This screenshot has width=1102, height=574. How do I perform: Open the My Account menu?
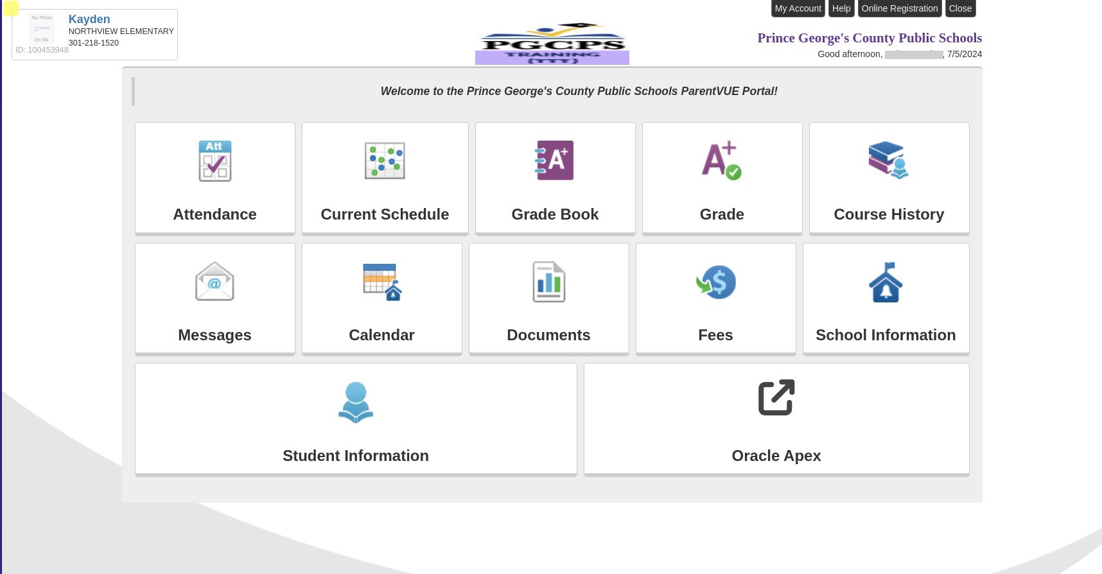coord(798,8)
